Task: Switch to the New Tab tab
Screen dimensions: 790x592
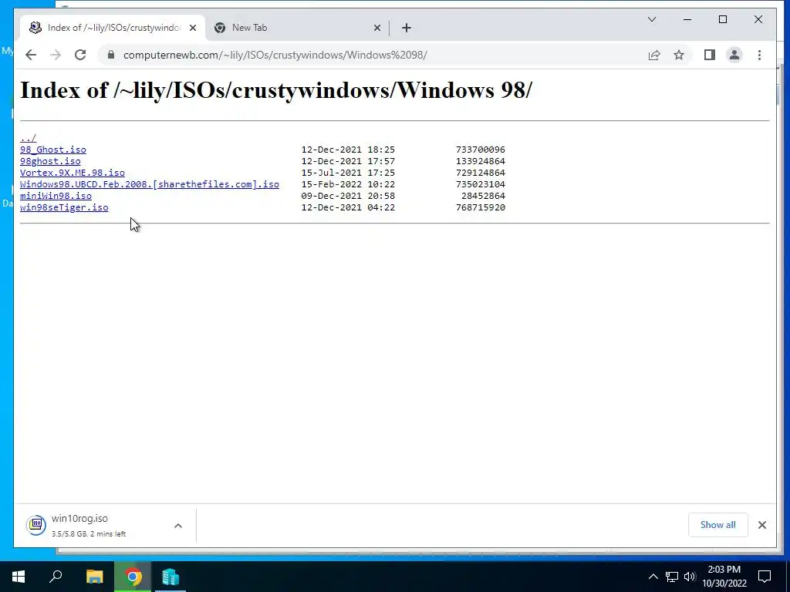Action: click(297, 28)
